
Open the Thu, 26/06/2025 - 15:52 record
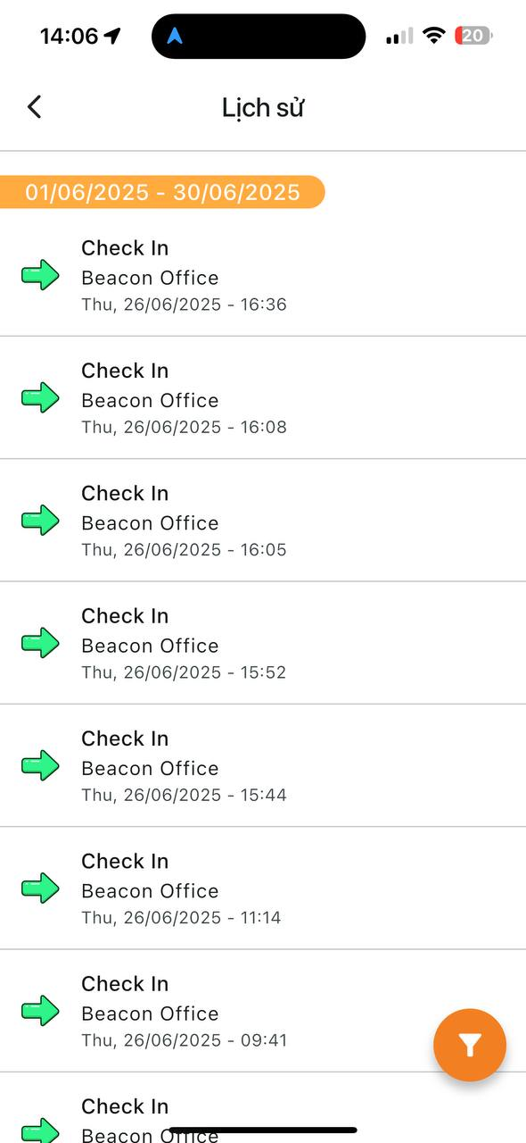(x=263, y=643)
